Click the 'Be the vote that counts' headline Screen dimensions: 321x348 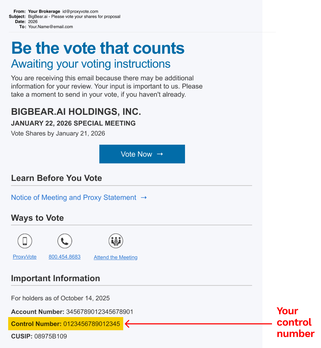point(98,48)
